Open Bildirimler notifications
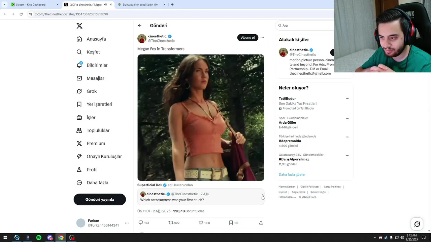The image size is (431, 242). click(92, 65)
